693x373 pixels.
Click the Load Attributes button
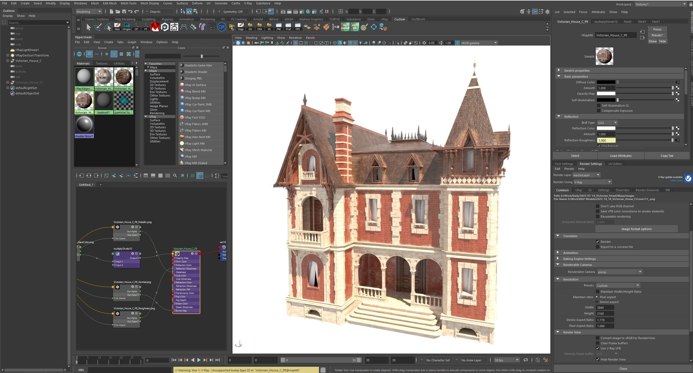tap(621, 156)
